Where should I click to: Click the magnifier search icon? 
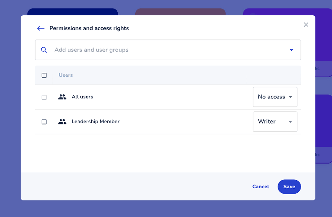pos(44,50)
